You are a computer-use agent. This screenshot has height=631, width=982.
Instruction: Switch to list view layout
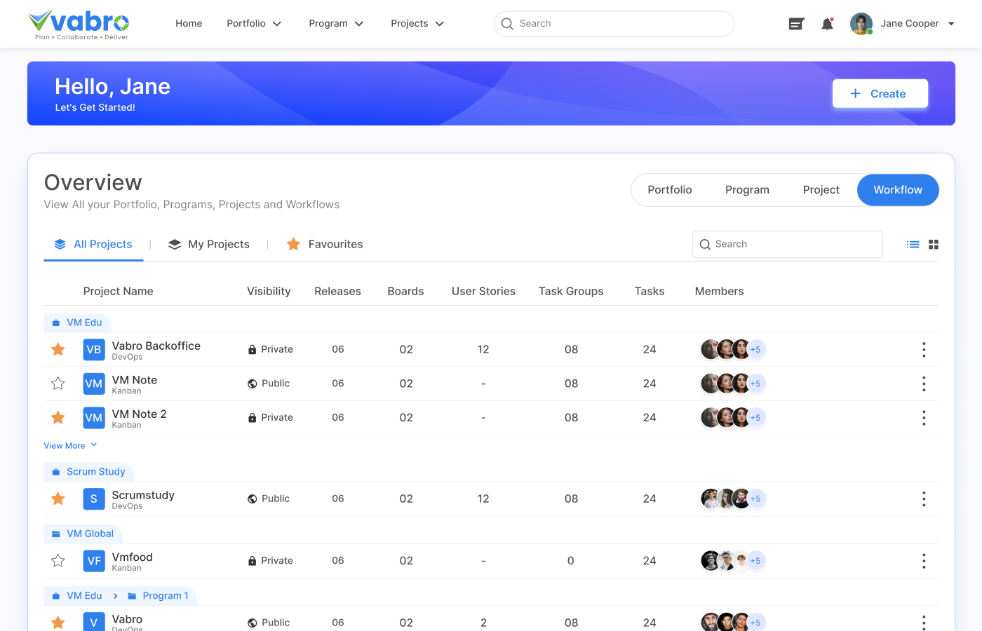point(913,245)
